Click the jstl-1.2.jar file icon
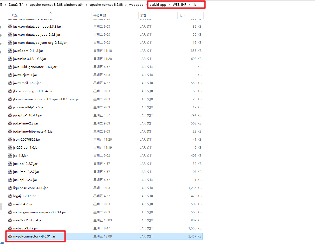Image resolution: width=315 pixels, height=244 pixels. [x=10, y=156]
